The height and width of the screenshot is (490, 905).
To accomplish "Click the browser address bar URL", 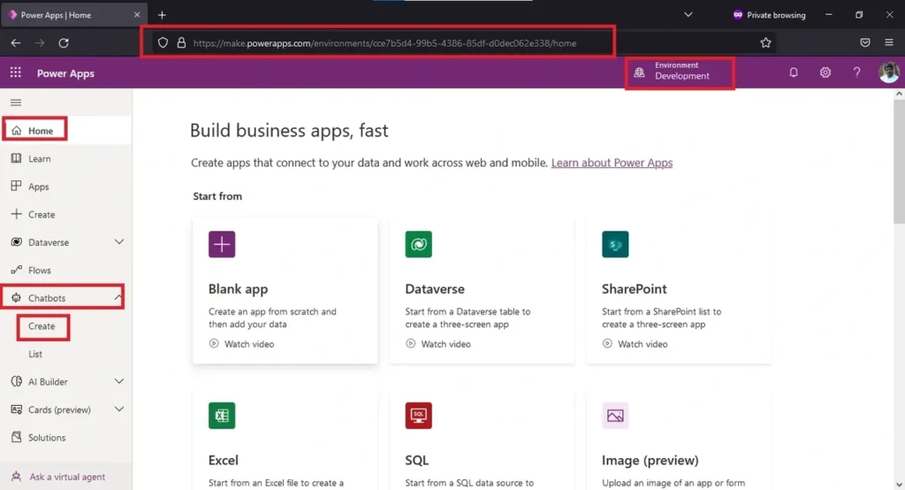I will tap(384, 43).
